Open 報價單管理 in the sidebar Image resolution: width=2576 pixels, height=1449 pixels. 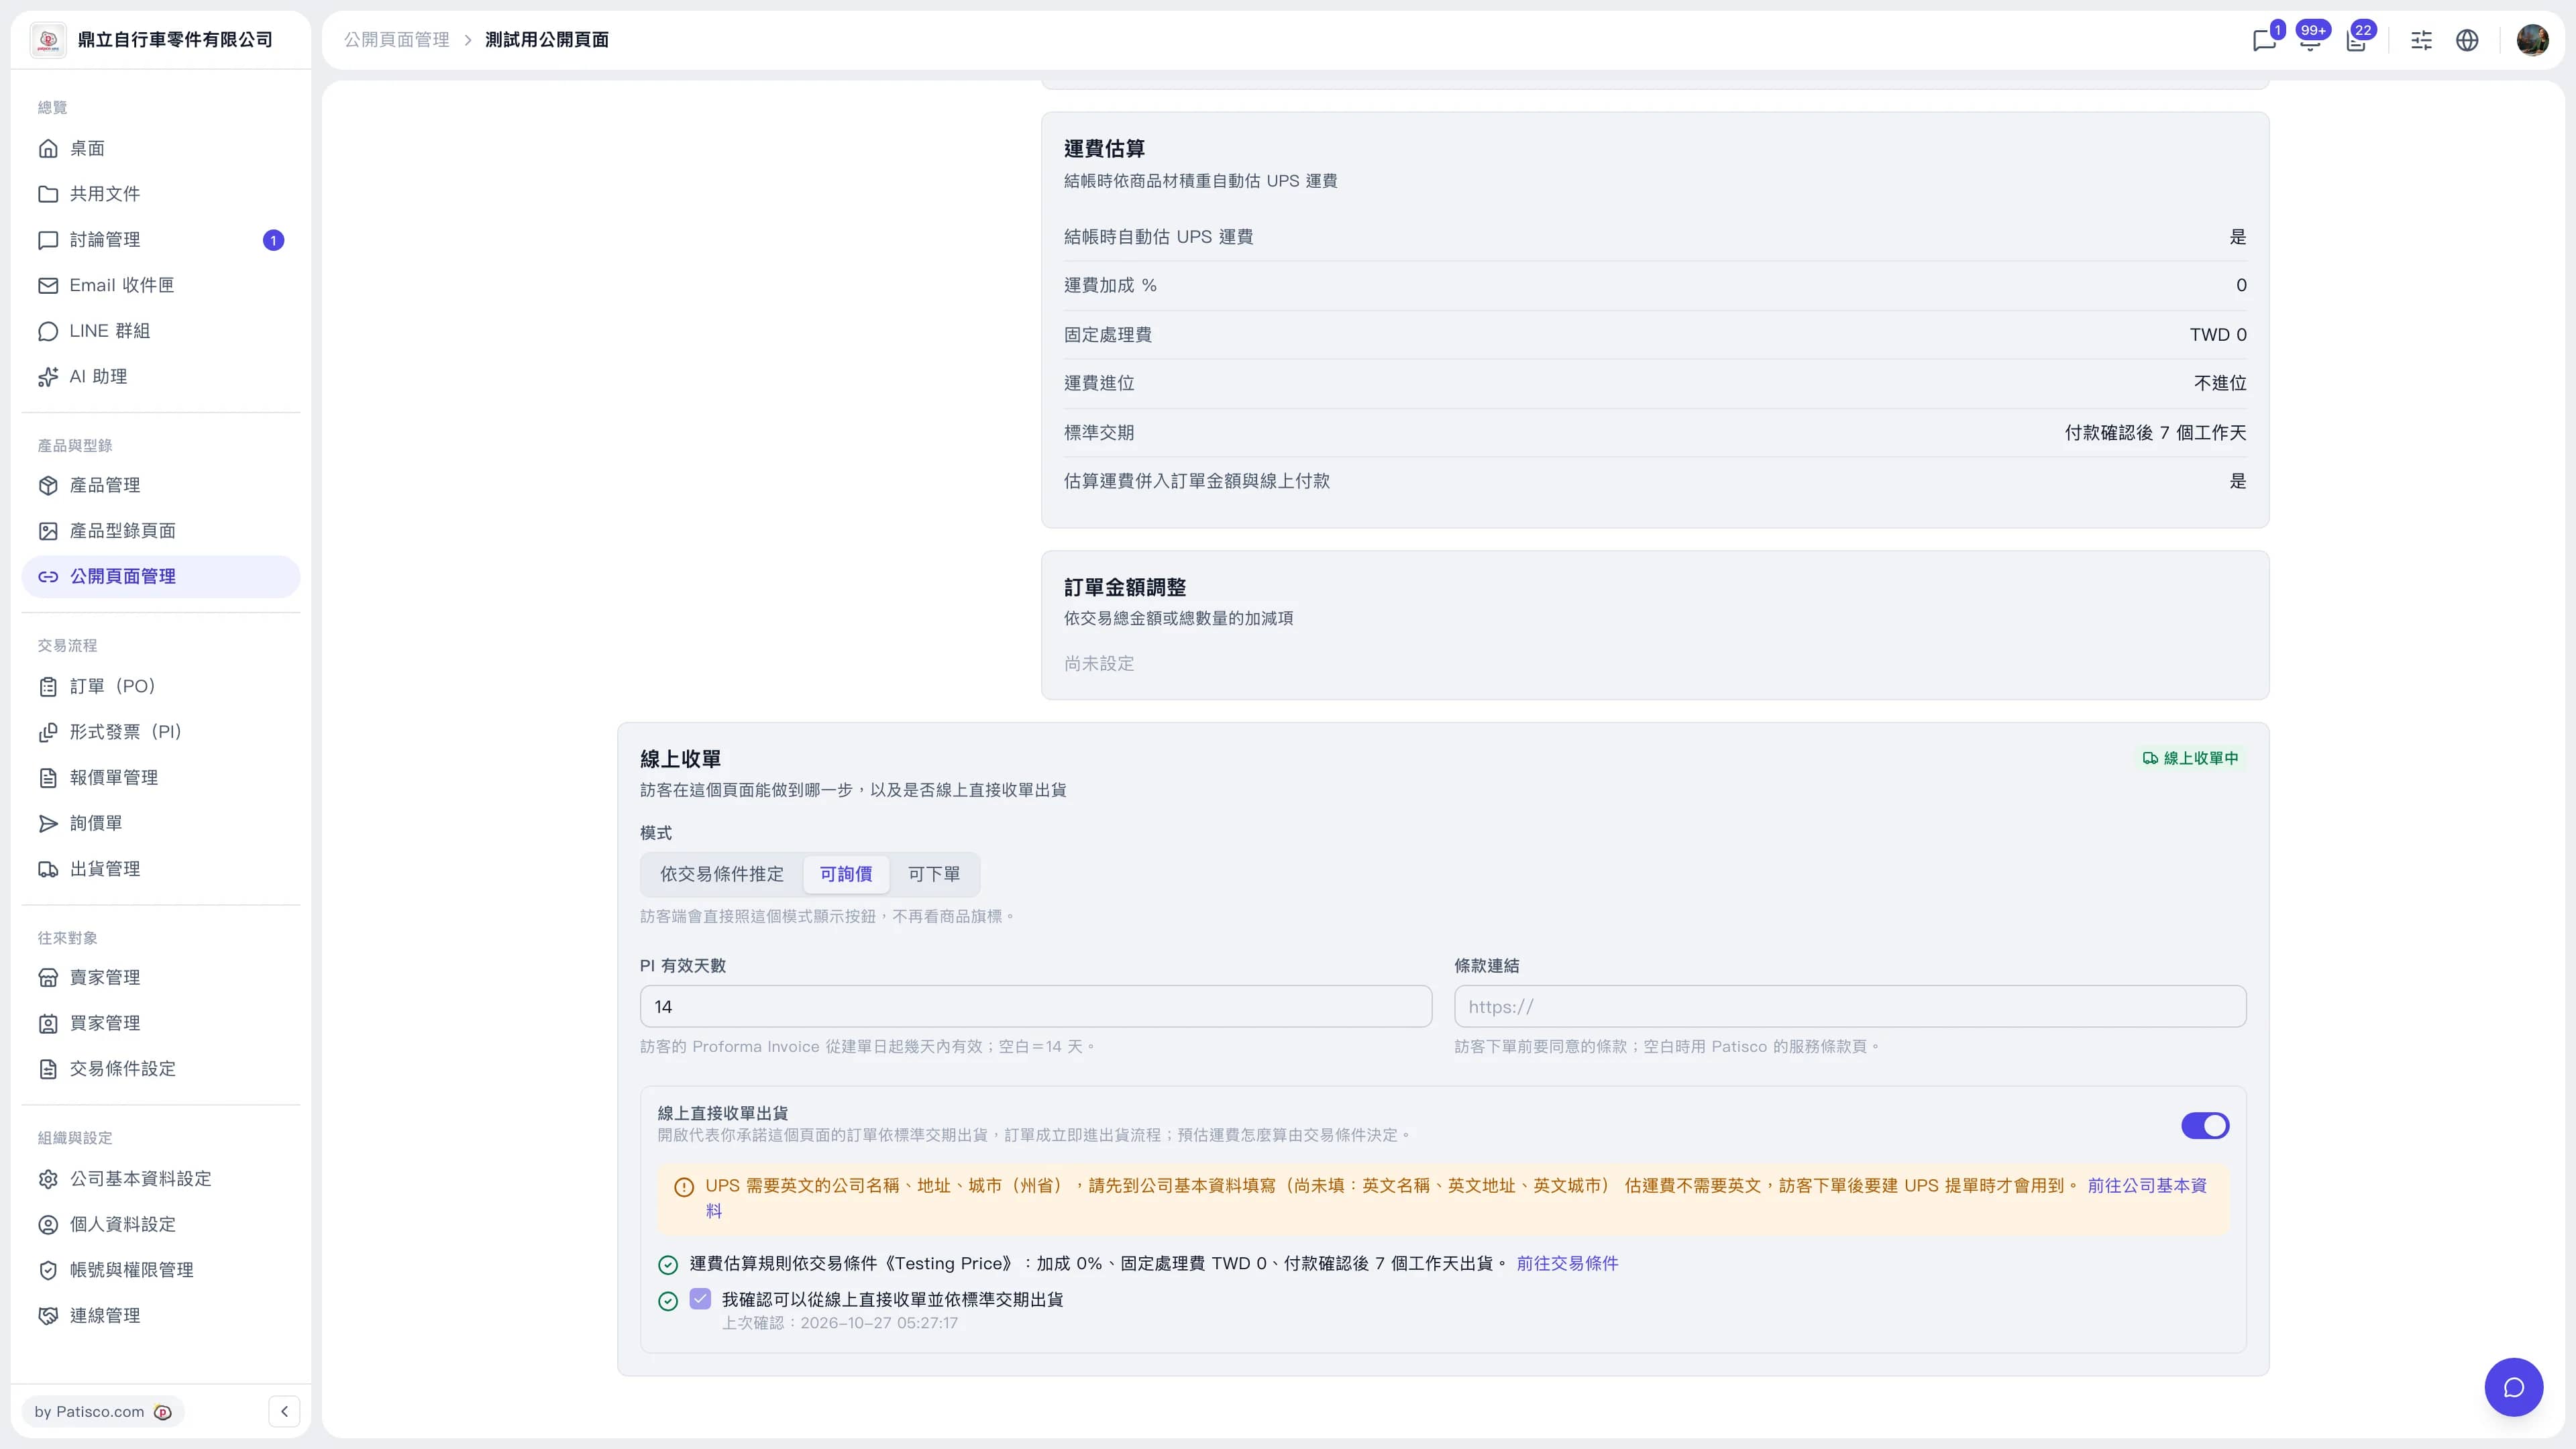click(x=161, y=778)
